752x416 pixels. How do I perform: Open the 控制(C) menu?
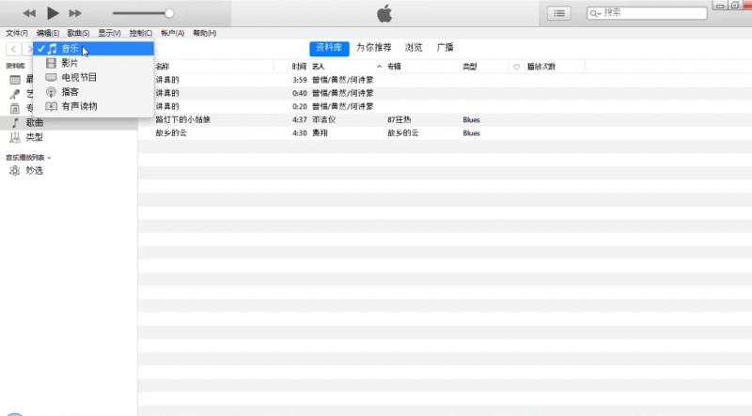(x=140, y=33)
